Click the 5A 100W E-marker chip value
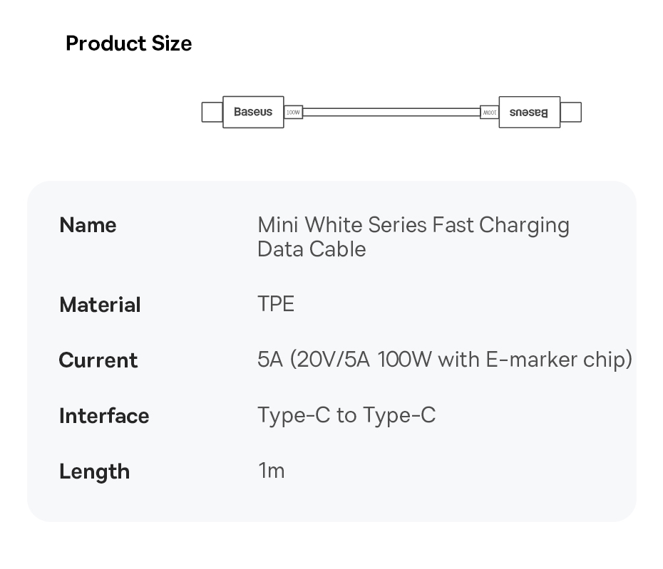 tap(444, 360)
